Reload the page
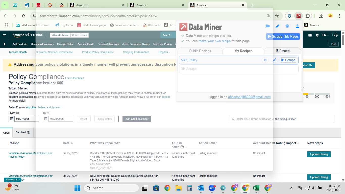The height and width of the screenshot is (194, 345). coord(24,16)
